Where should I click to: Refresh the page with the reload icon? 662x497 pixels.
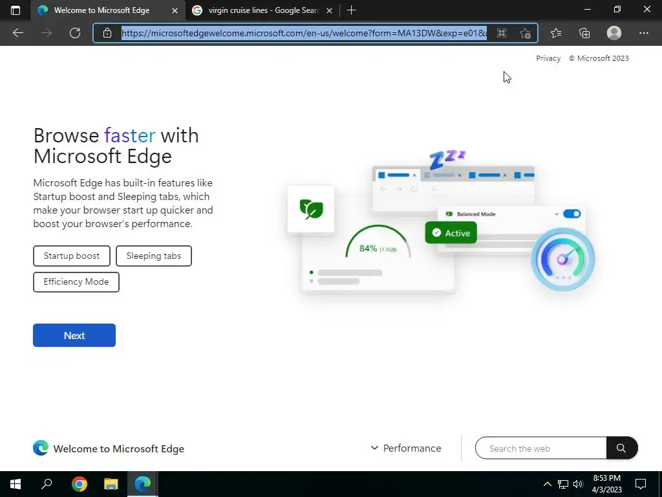pyautogui.click(x=75, y=33)
